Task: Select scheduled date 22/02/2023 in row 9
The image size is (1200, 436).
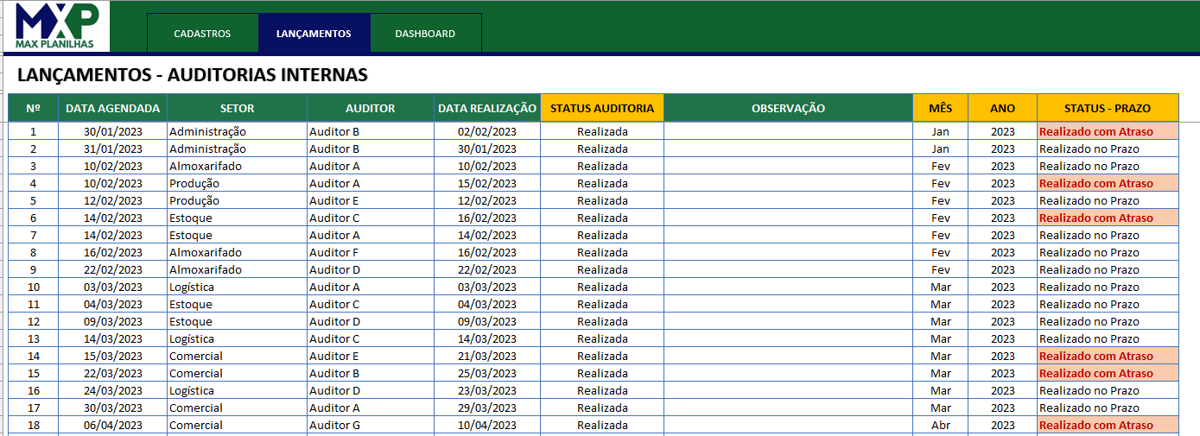Action: 113,269
